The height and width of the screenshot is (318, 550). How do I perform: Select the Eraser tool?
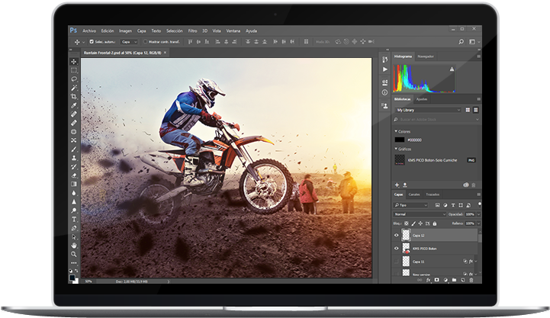point(74,175)
